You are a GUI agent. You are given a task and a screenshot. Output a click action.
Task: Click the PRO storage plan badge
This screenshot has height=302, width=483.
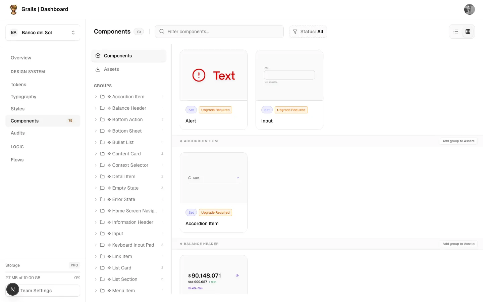point(74,265)
